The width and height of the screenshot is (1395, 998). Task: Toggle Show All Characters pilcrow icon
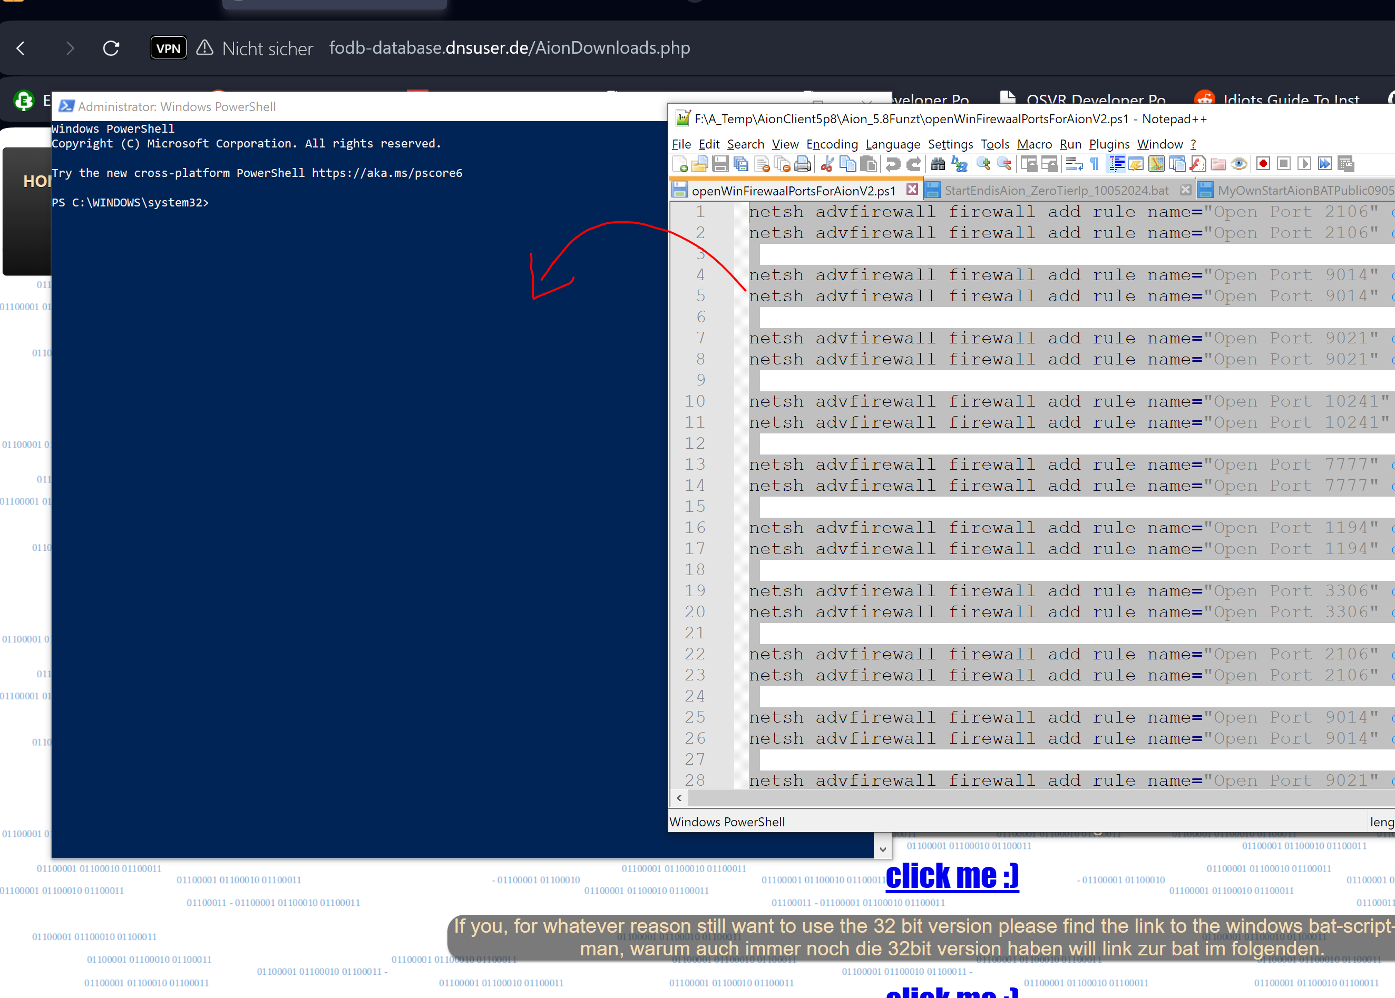tap(1095, 164)
